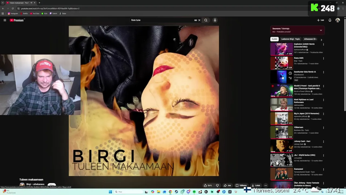
Task: Open the Johnny Cash - Hurt video title
Action: [302, 141]
